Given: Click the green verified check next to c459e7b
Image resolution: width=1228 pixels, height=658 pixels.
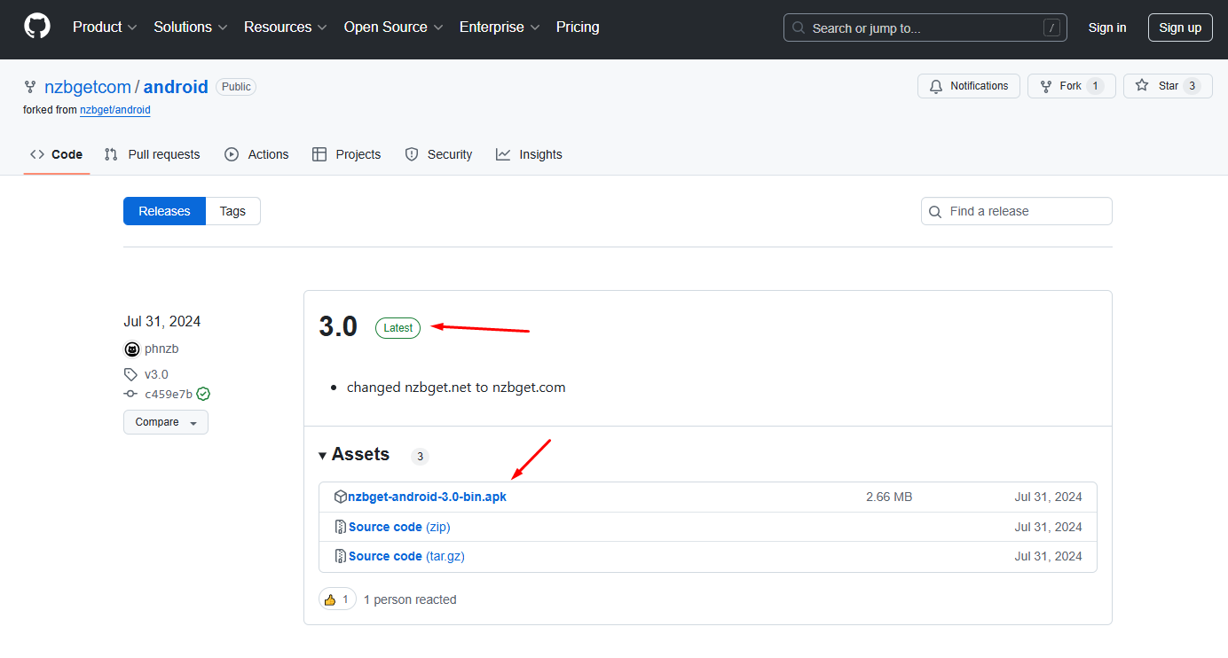Looking at the screenshot, I should [203, 394].
